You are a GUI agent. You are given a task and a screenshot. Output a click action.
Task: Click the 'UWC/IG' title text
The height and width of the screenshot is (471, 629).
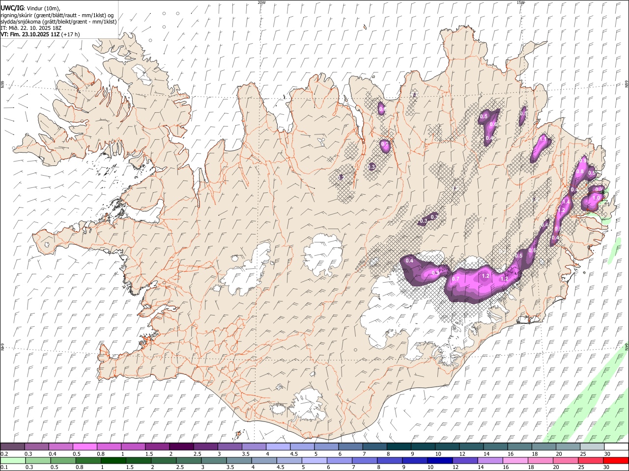coord(12,8)
